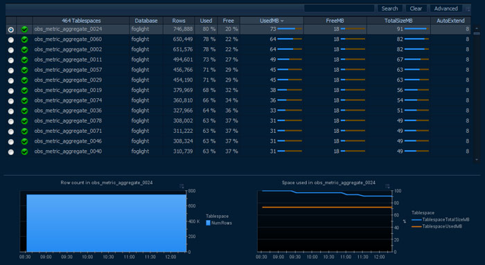Sort by the AutoExtend column header
This screenshot has height=265, width=485.
[x=450, y=21]
